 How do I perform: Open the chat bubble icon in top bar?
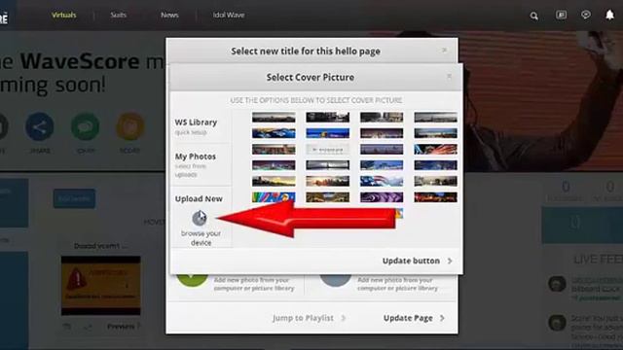[586, 16]
